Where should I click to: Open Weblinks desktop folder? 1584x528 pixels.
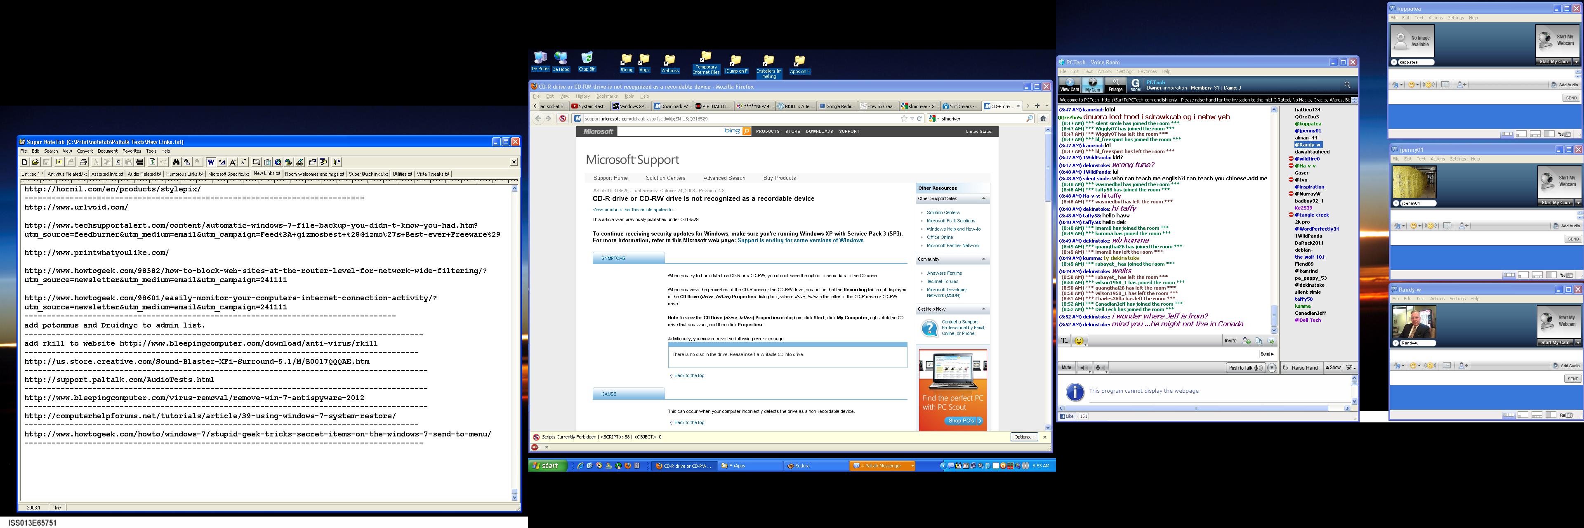[669, 63]
